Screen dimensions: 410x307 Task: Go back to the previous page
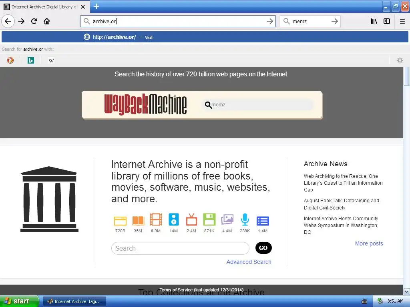coord(8,21)
